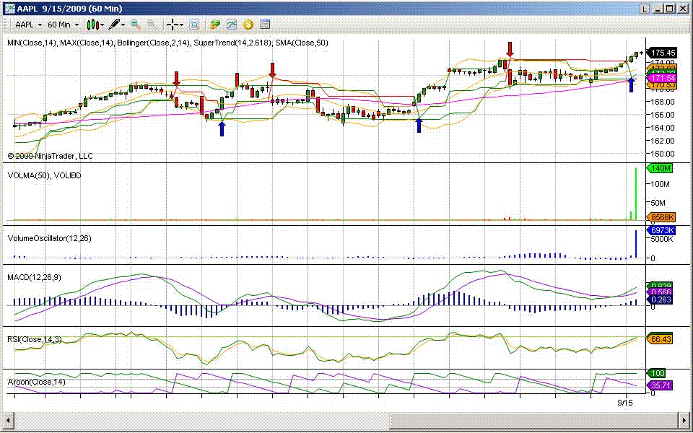Viewport: 693px width, 433px height.
Task: Open dropdown arrow beside crosshair tool
Action: point(181,25)
